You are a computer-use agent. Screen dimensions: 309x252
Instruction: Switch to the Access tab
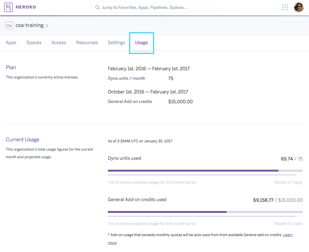pyautogui.click(x=59, y=43)
